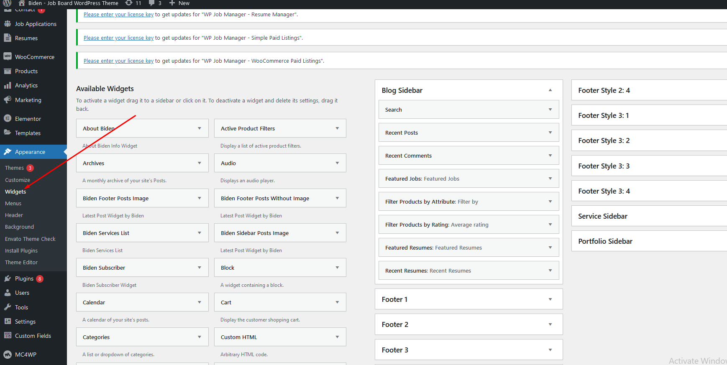Click license key link for Simple Paid Listings

click(118, 38)
